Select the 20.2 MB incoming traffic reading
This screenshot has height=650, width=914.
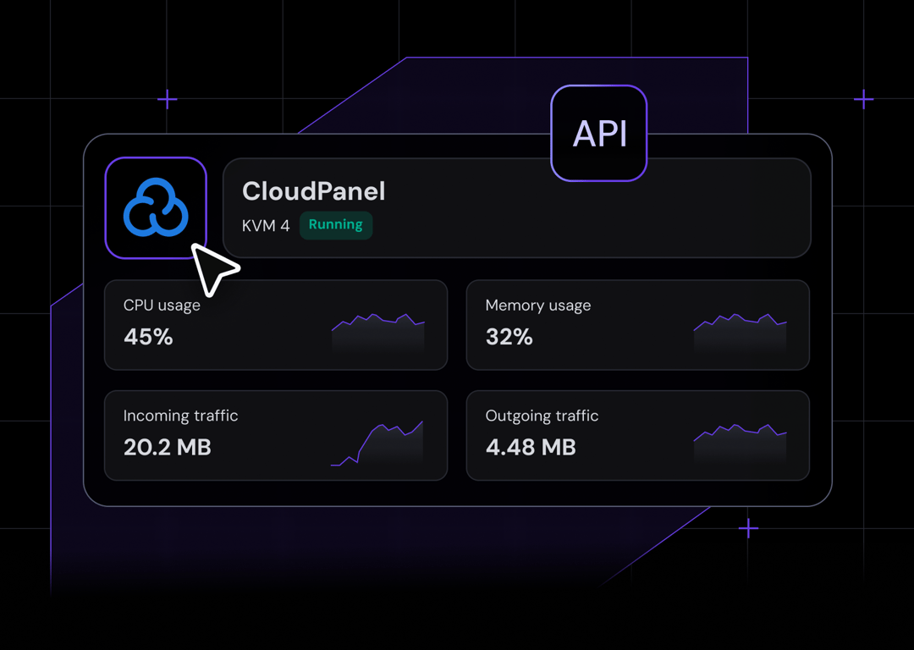167,448
